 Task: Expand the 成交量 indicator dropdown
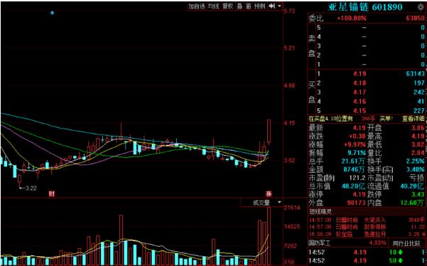(279, 202)
